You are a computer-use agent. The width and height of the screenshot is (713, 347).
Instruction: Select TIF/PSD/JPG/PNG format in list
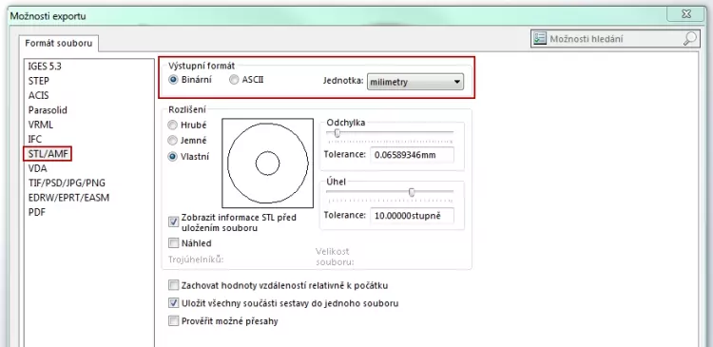pos(67,183)
